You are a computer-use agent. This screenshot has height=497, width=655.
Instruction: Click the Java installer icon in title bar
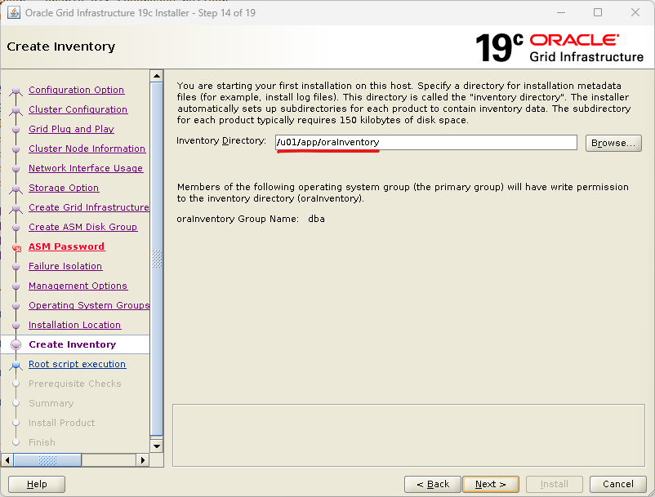point(14,12)
